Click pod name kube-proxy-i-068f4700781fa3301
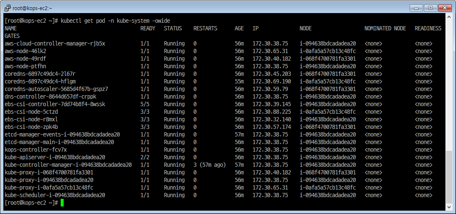This screenshot has height=214, width=456. point(49,172)
